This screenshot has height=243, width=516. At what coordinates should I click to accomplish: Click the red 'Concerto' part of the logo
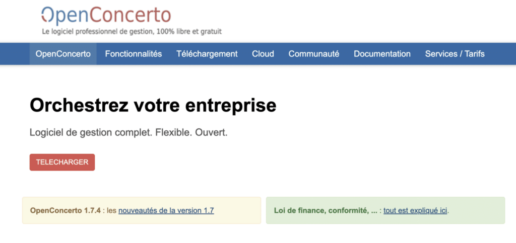131,15
